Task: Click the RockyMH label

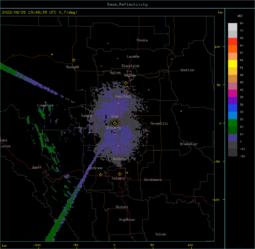Action: (x=72, y=67)
